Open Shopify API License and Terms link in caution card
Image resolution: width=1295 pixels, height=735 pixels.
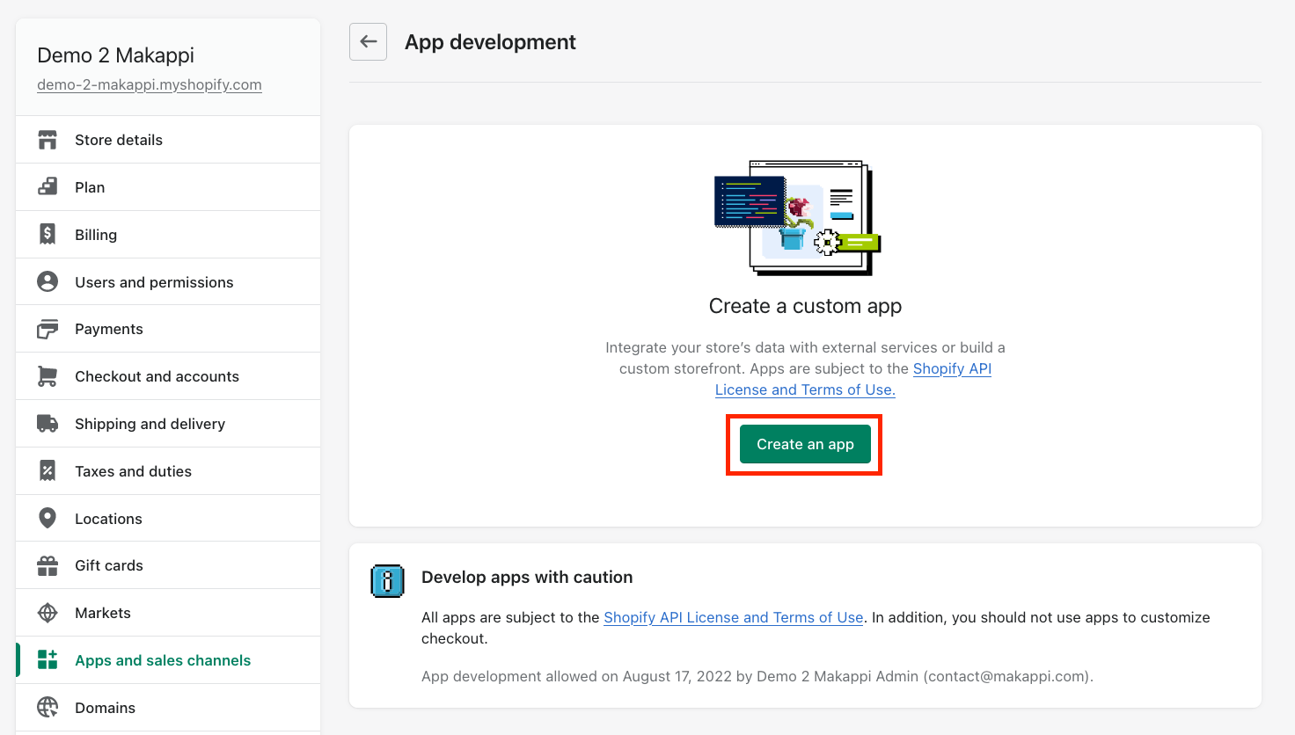pos(734,617)
